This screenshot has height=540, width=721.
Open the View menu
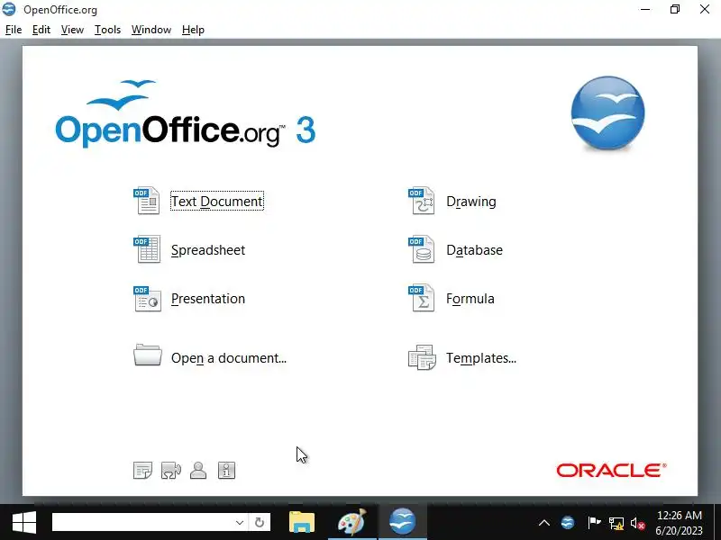[72, 30]
